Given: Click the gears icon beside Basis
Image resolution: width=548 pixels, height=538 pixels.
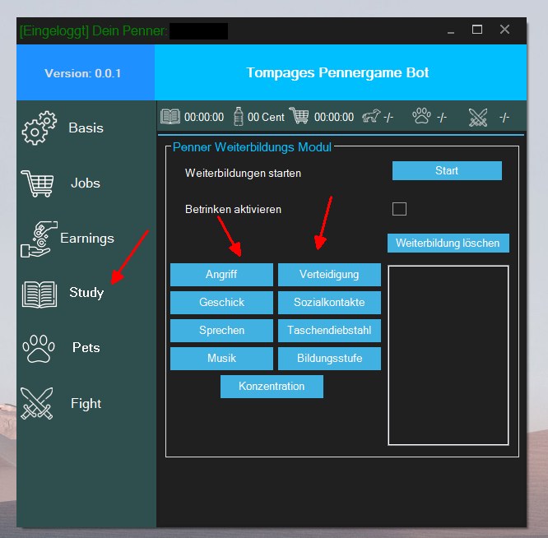Looking at the screenshot, I should [x=39, y=129].
